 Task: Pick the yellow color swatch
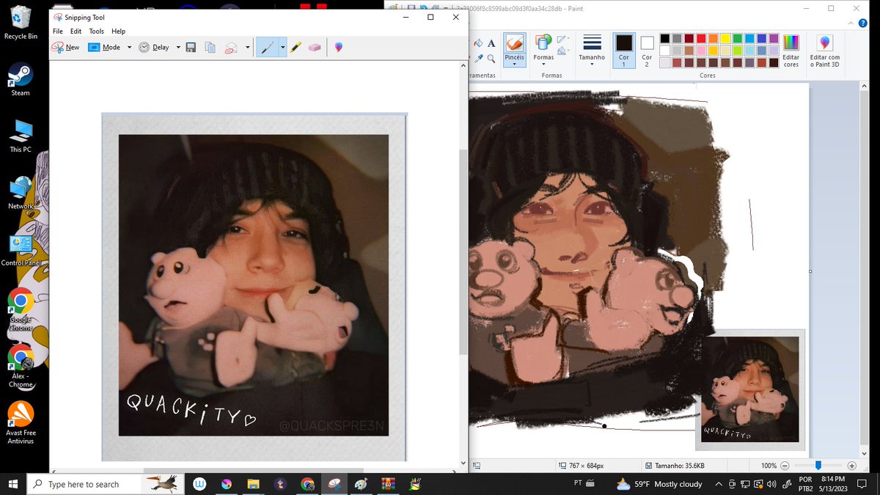tap(725, 38)
